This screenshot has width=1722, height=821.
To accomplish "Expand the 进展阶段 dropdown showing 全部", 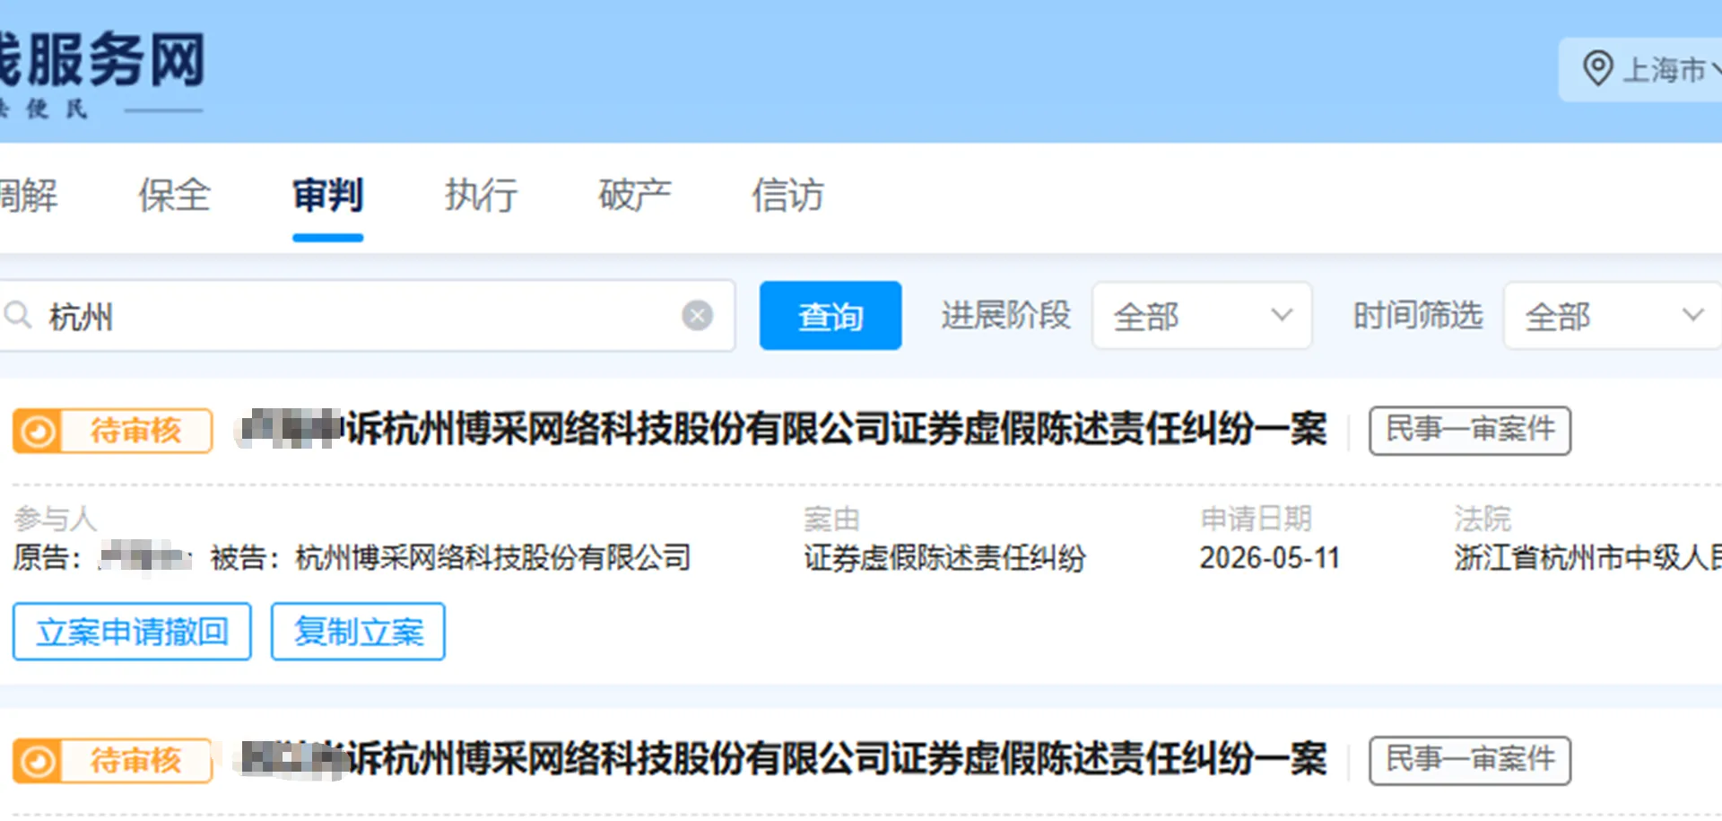I will [x=1202, y=316].
